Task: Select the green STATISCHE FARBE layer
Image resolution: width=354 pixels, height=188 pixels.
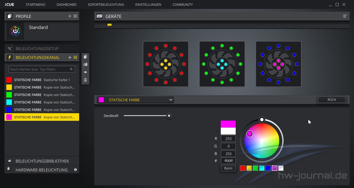Action: tap(42, 95)
